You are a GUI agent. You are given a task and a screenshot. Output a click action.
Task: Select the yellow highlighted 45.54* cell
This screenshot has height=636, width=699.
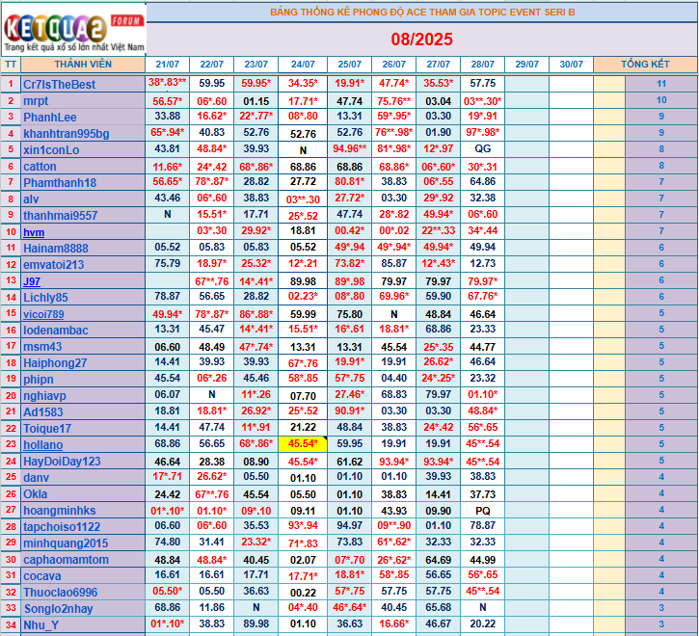point(302,444)
